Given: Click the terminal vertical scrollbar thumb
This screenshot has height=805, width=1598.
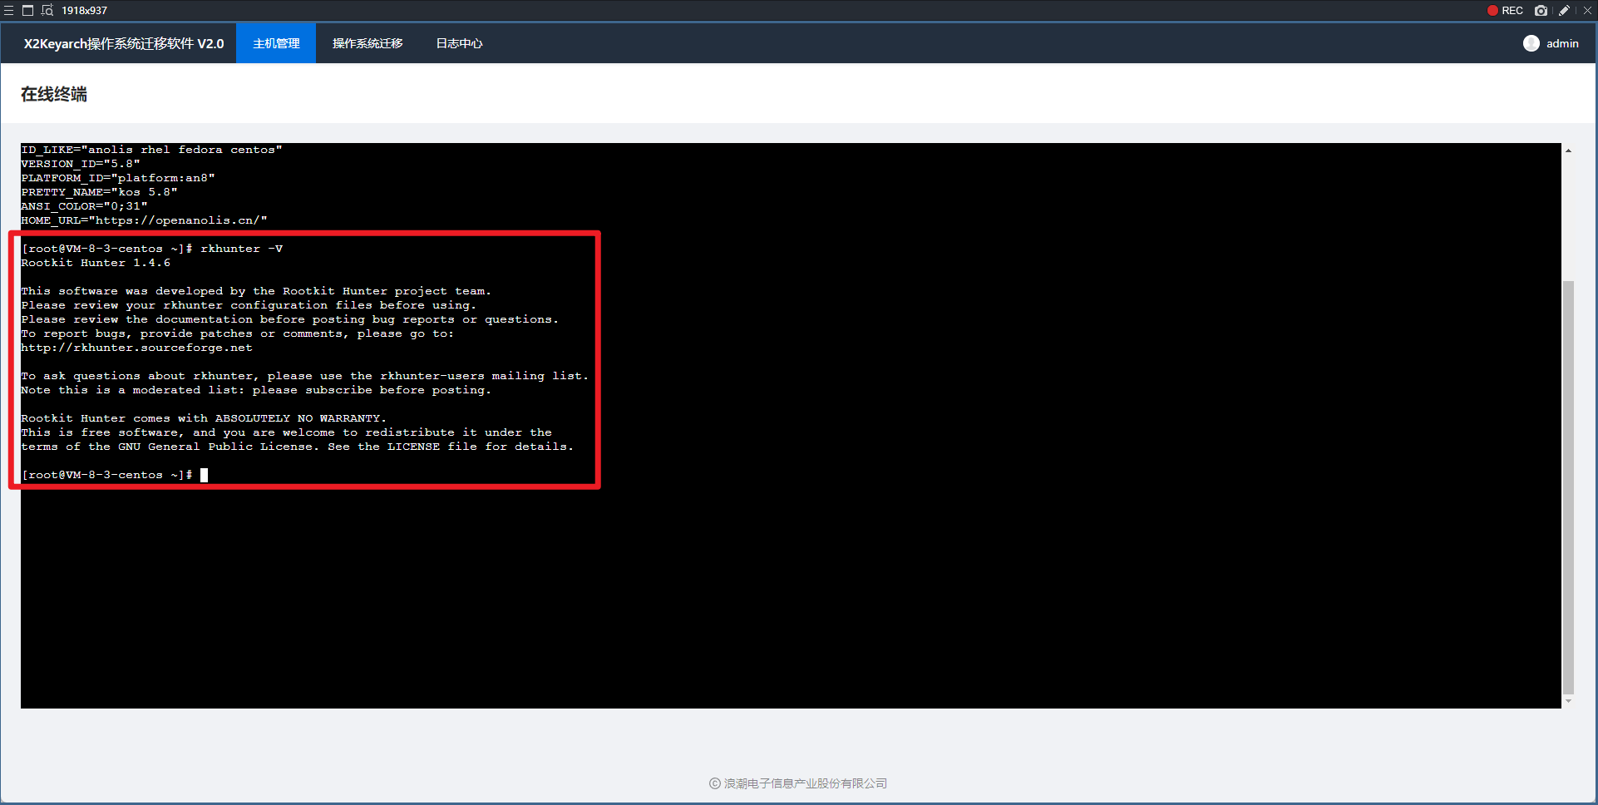Looking at the screenshot, I should pos(1568,486).
